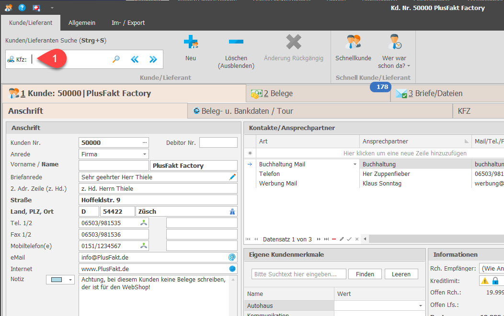Open the 3 Briefe/Dateien tab
Viewport: 504px width, 316px height.
click(x=447, y=93)
